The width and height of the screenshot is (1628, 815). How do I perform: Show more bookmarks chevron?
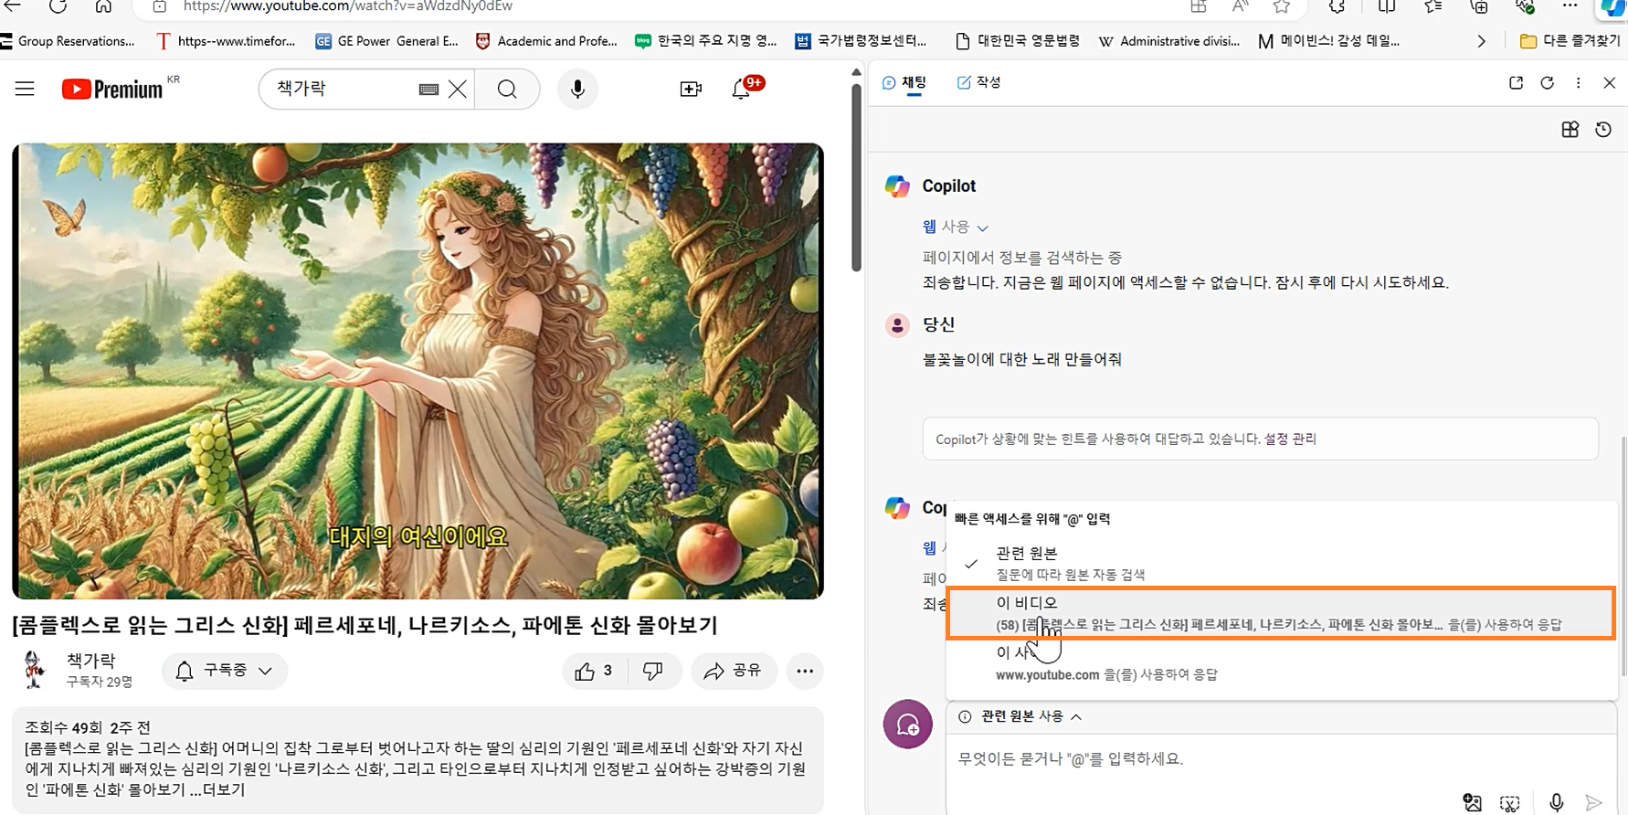tap(1481, 41)
